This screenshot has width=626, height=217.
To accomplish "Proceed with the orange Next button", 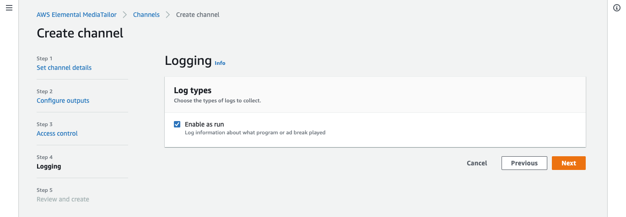I will tap(569, 163).
